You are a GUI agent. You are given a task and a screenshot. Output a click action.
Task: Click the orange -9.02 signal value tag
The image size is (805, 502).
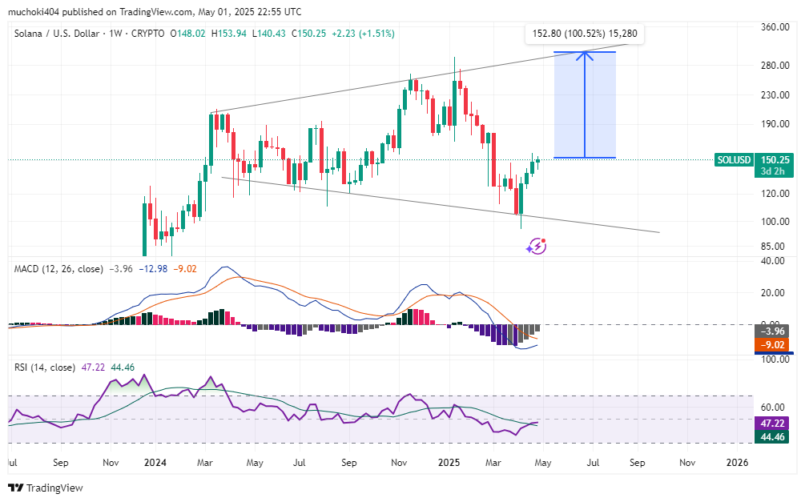775,345
